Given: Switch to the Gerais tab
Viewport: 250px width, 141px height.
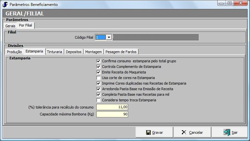Looking at the screenshot, I should pos(10,26).
